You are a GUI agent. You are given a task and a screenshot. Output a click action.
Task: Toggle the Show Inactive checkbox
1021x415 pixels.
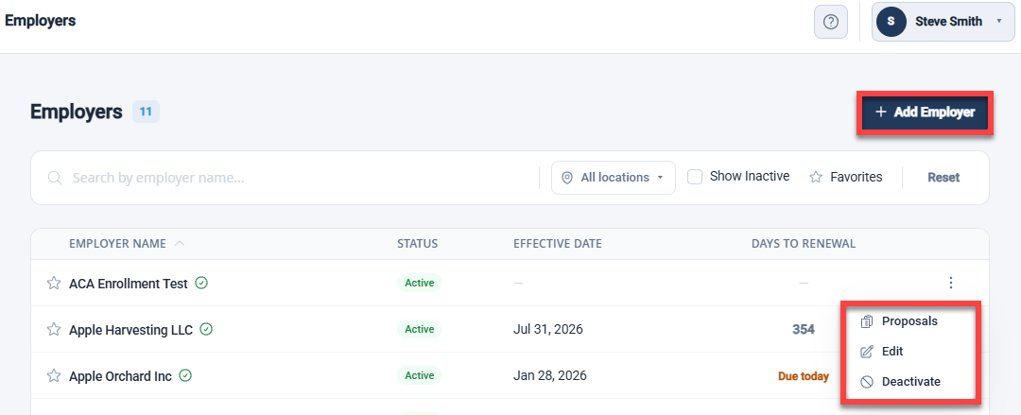tap(695, 177)
